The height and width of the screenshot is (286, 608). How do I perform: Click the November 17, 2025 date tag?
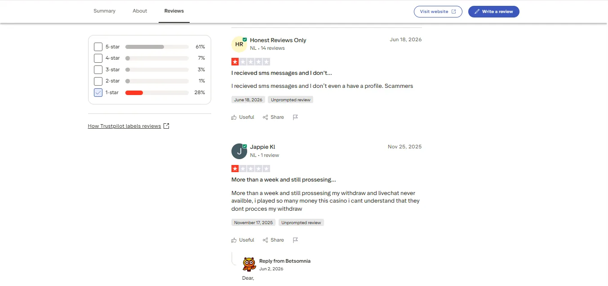click(253, 222)
